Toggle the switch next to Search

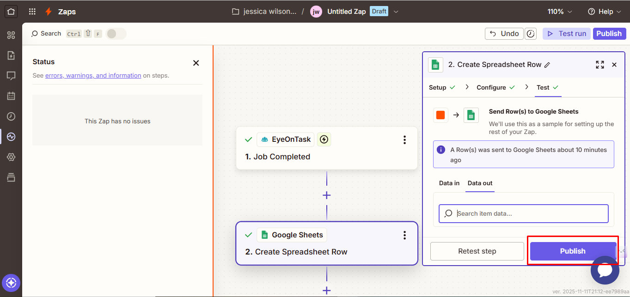pos(116,34)
